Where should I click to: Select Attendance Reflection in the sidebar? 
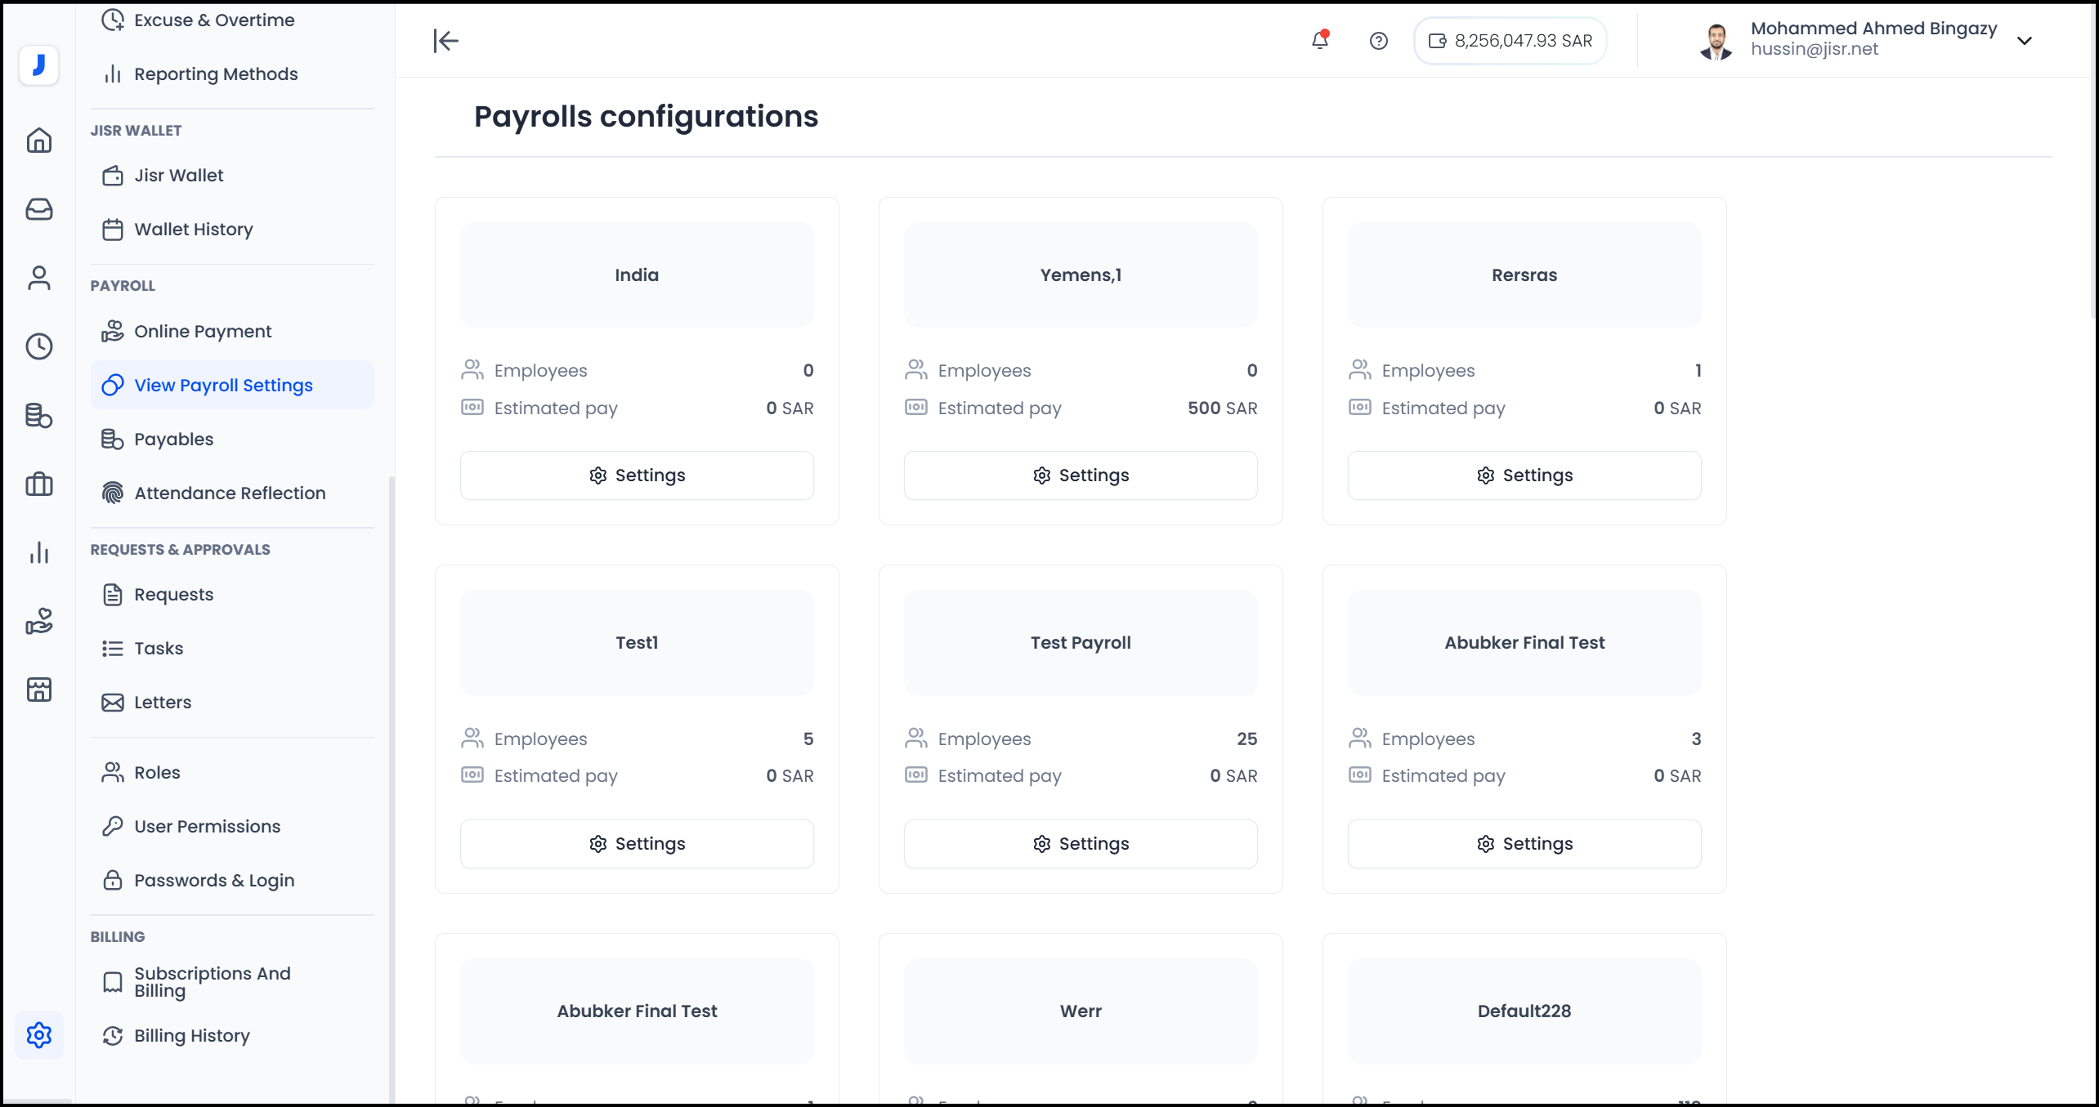click(230, 493)
